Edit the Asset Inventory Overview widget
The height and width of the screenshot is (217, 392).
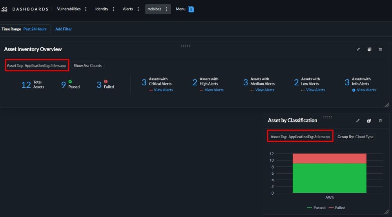click(358, 49)
